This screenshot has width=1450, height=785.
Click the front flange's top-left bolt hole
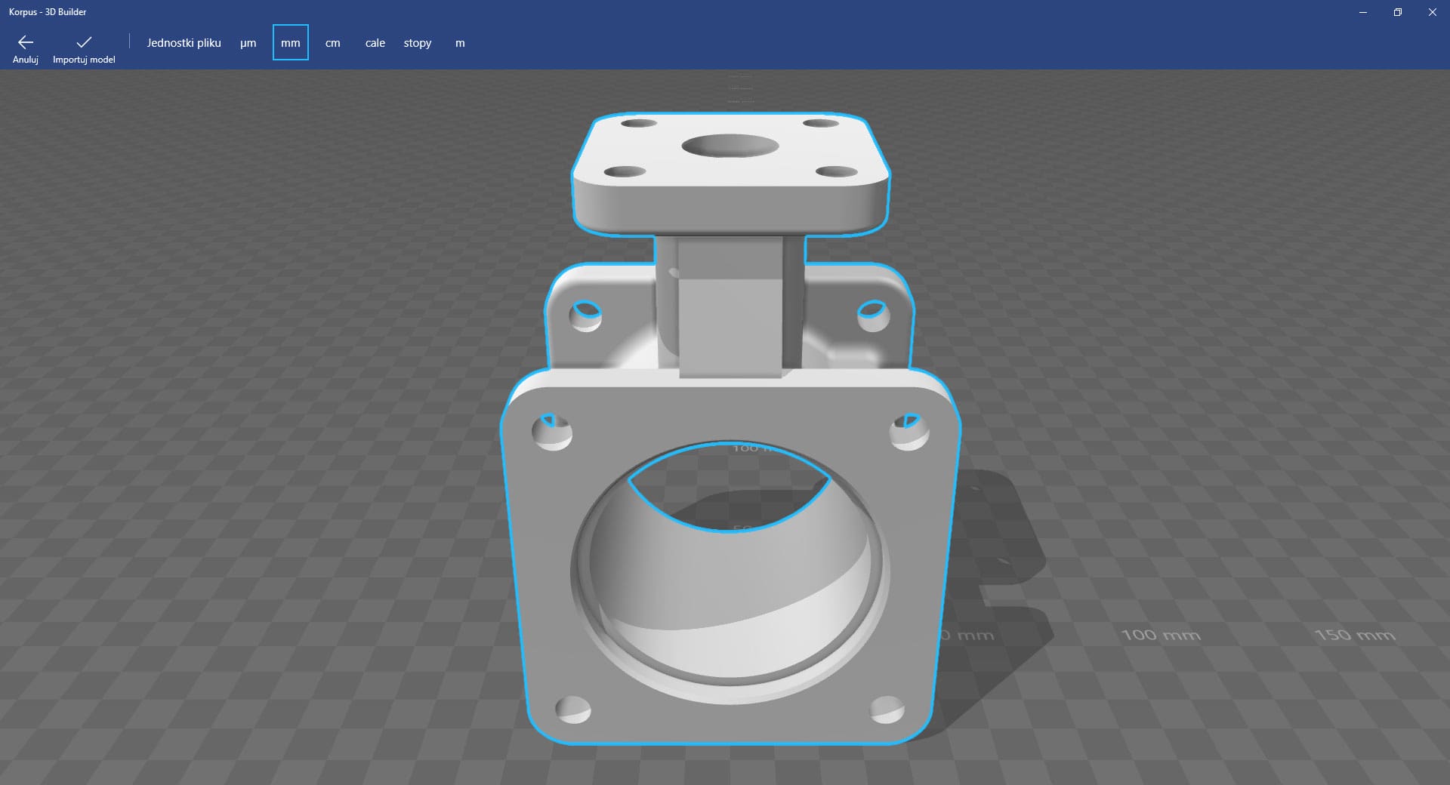(552, 433)
